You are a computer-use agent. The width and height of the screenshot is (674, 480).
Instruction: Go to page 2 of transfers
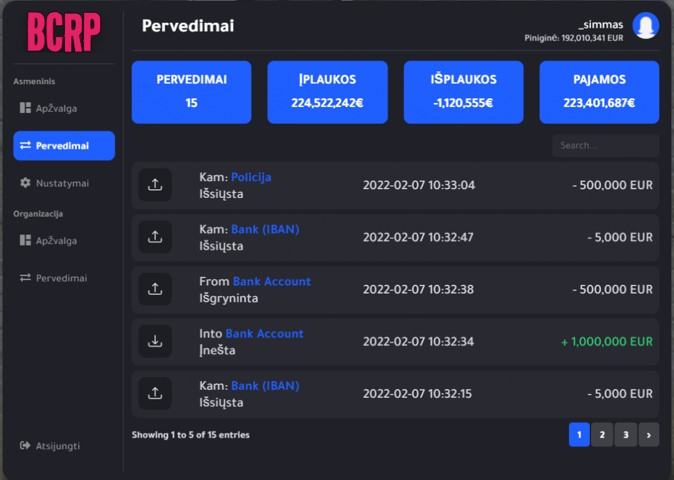pos(602,435)
